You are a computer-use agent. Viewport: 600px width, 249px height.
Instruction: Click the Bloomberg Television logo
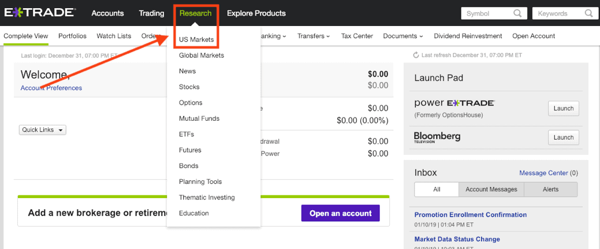pyautogui.click(x=437, y=137)
